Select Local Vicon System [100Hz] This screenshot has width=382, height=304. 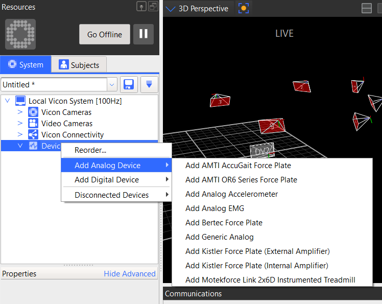point(75,101)
